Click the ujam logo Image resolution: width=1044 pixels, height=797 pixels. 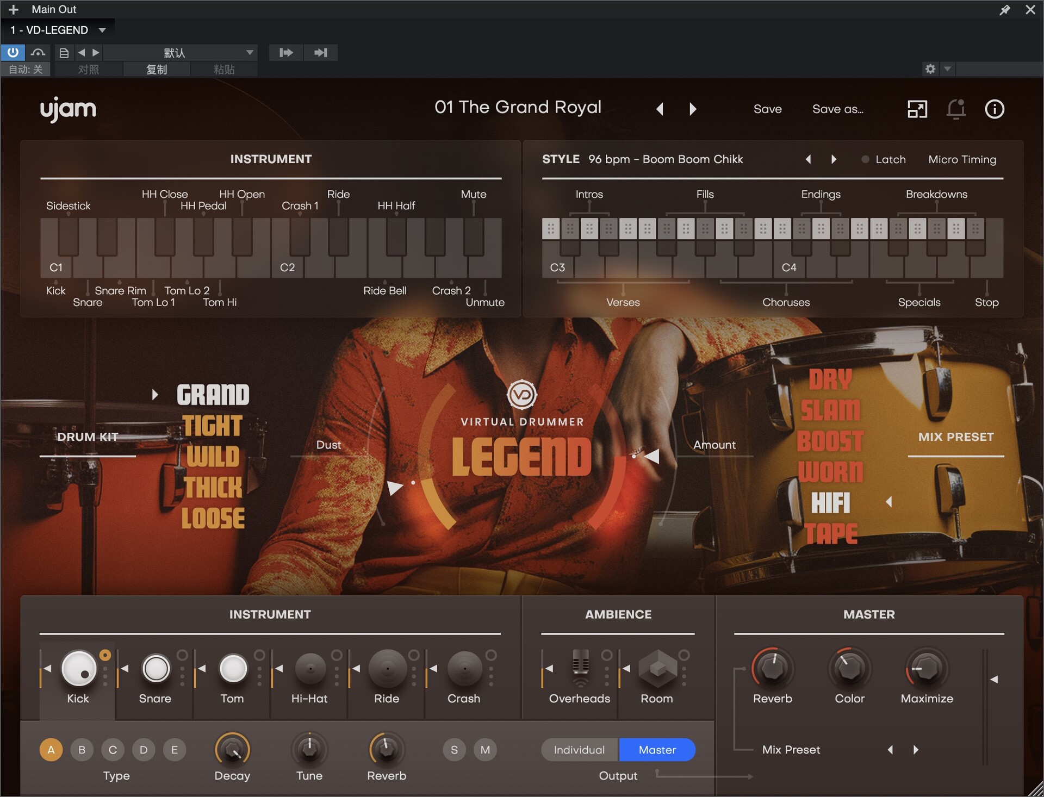tap(68, 110)
